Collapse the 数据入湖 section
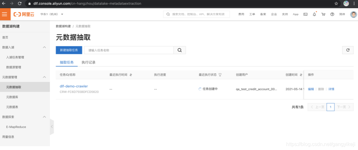 pos(45,47)
